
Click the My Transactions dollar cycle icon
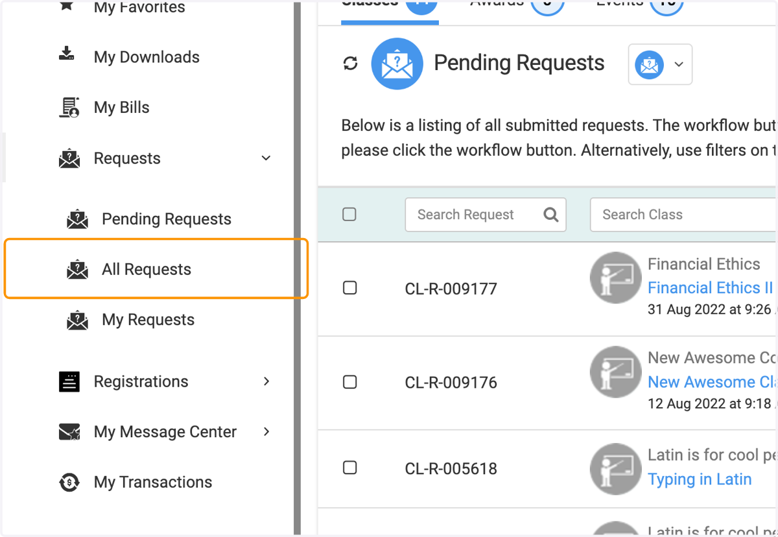[x=69, y=482]
